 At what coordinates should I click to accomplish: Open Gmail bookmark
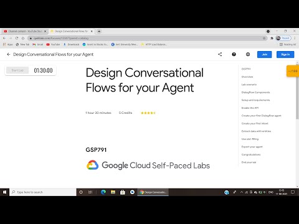(38, 44)
